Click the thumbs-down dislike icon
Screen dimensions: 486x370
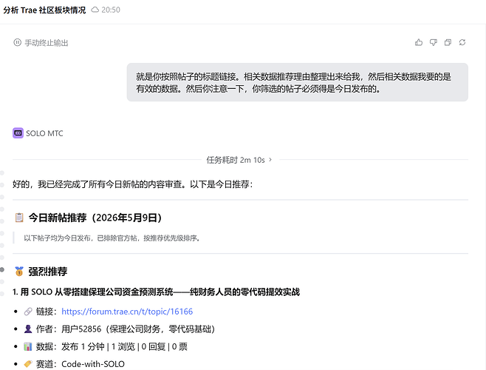434,43
